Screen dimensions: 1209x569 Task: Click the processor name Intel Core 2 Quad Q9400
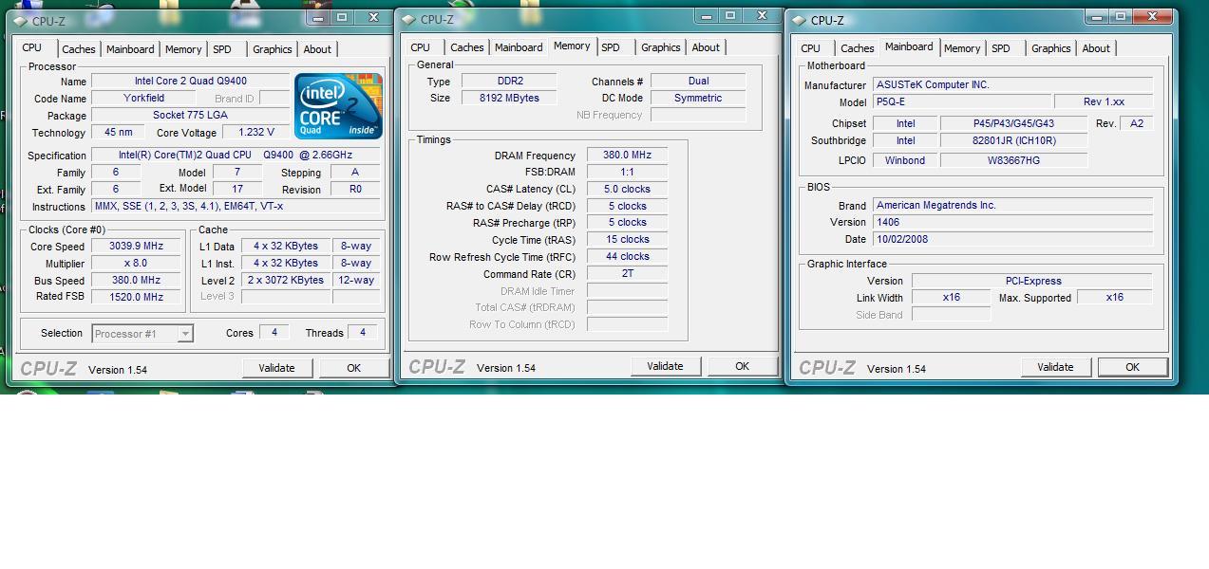tap(190, 82)
